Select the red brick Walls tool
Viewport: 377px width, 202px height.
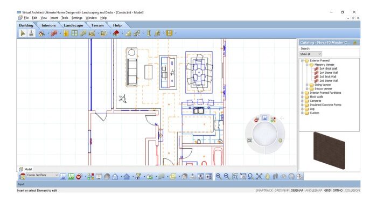click(54, 33)
